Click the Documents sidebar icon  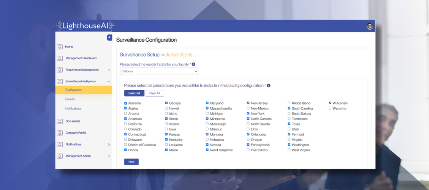click(x=60, y=121)
